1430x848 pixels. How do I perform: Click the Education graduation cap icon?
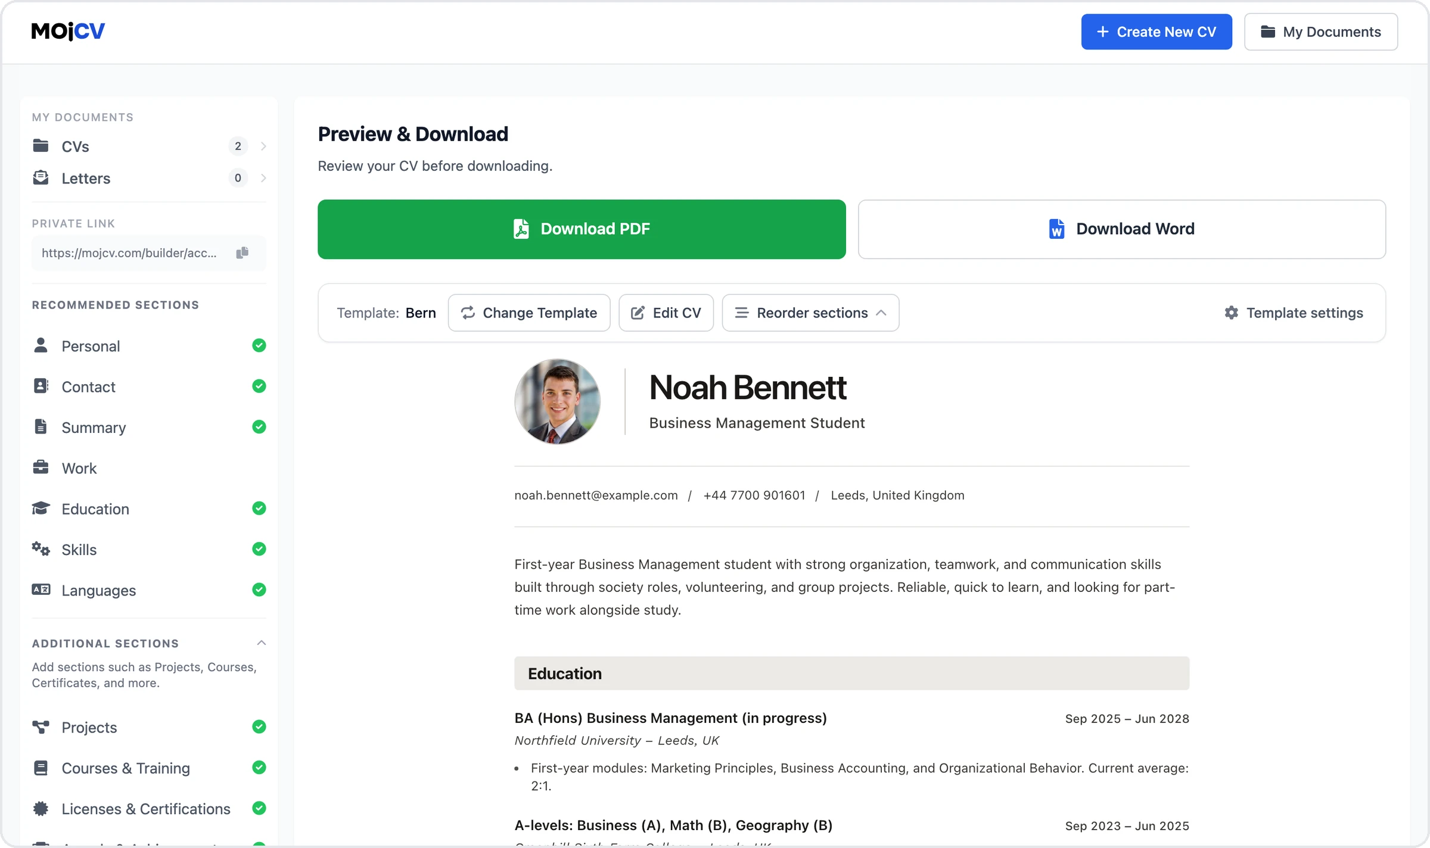[41, 508]
